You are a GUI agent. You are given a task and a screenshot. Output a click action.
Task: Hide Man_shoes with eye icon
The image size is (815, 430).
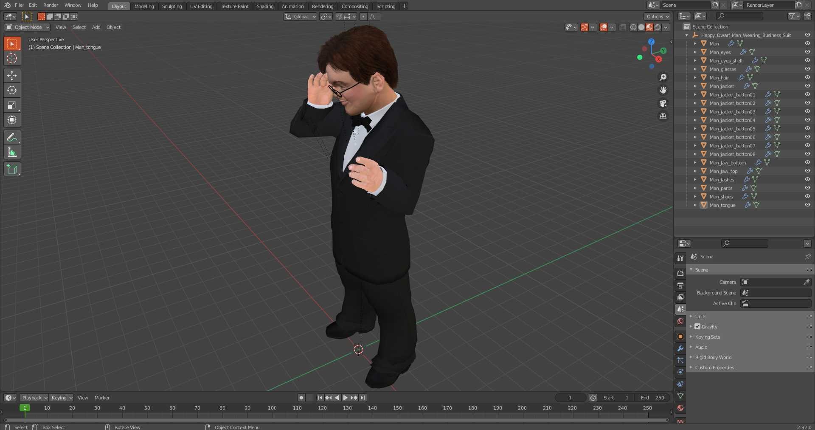(807, 197)
